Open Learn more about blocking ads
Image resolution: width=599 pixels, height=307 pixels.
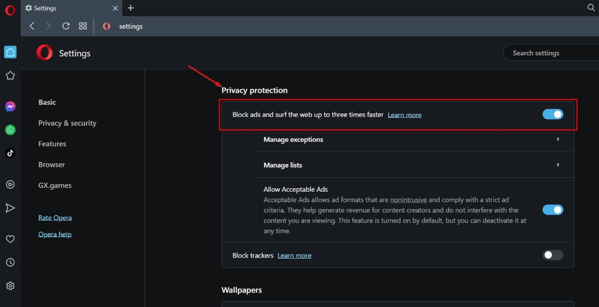(404, 114)
